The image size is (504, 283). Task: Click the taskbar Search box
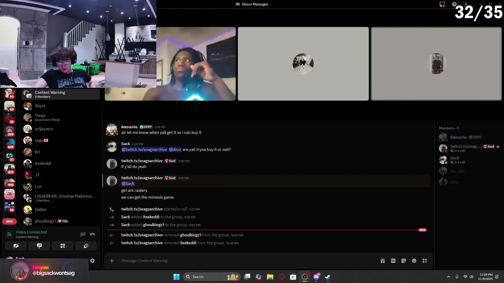[x=213, y=277]
